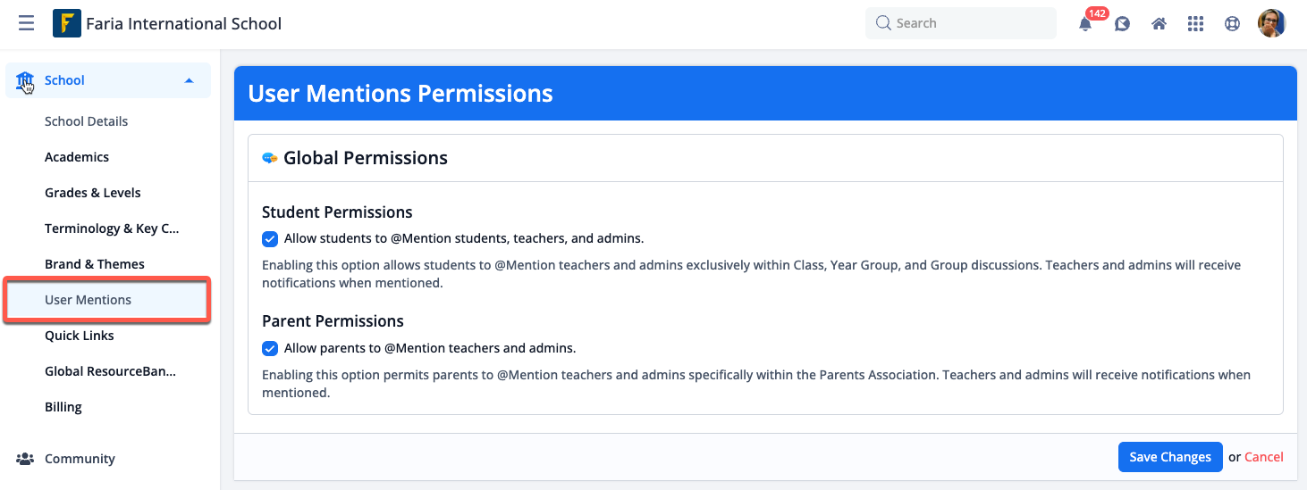1307x490 pixels.
Task: Open the help lifebuoy icon
Action: tap(1232, 24)
